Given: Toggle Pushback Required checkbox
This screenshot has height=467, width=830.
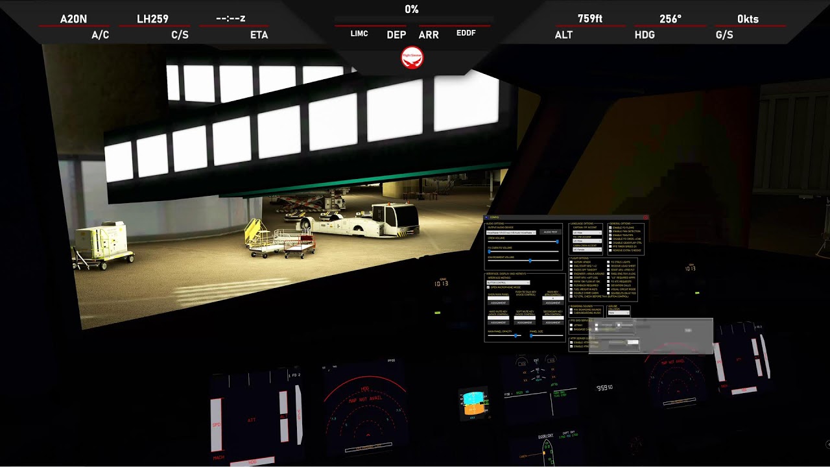Looking at the screenshot, I should (x=571, y=285).
